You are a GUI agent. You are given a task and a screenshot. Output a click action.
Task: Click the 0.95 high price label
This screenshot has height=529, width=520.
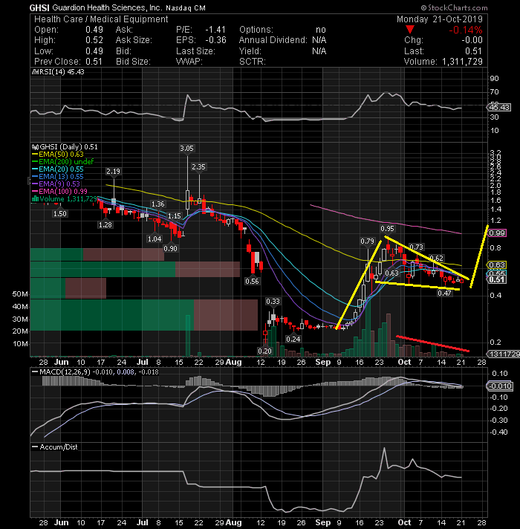[387, 228]
